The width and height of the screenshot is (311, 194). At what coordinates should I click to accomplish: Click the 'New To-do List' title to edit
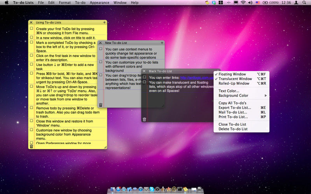pyautogui.click(x=116, y=43)
